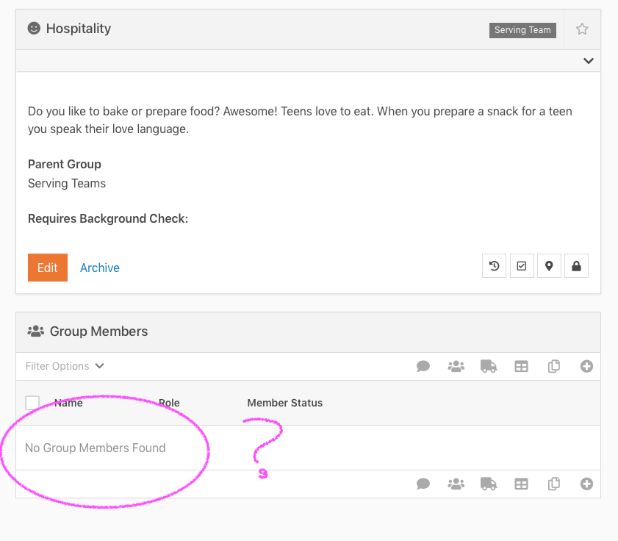
Task: Open group attendance check-square icon
Action: 522,266
